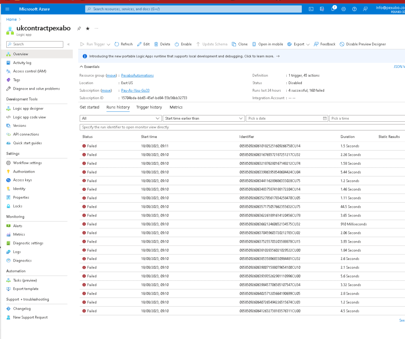Open the notifications bell
The height and width of the screenshot is (339, 405).
(333, 9)
